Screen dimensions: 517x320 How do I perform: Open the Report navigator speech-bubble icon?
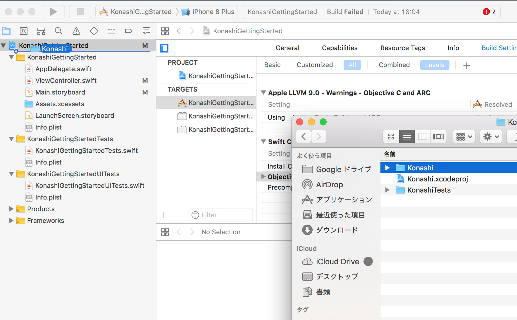click(146, 31)
